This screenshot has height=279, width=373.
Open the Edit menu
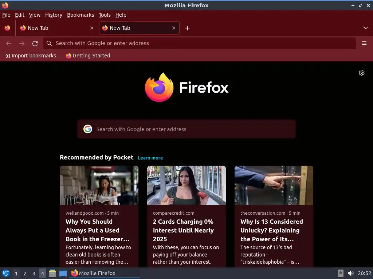[x=20, y=15]
